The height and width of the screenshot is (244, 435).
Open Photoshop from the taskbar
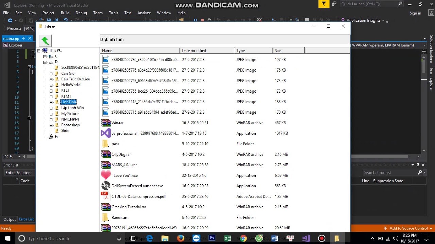(x=212, y=238)
